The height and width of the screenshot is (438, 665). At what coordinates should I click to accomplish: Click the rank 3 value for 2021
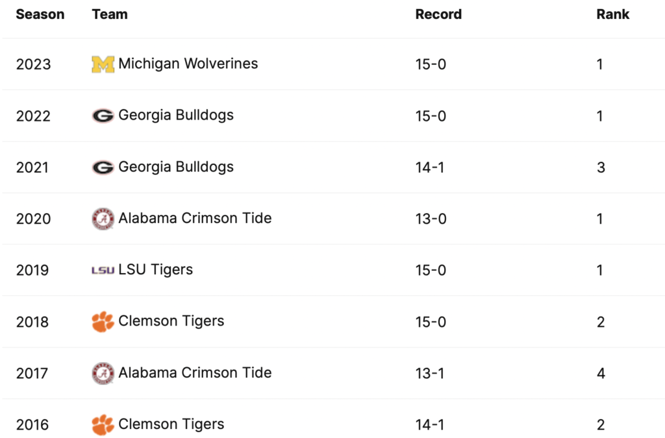[601, 168]
